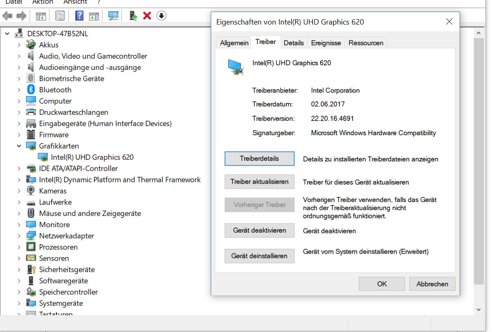Click the Device Manager vertical scrollbar thumb
Image resolution: width=492 pixels, height=332 pixels.
pyautogui.click(x=479, y=161)
